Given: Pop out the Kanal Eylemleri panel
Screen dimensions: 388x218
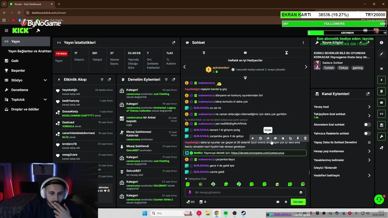Looking at the screenshot, I should tap(368, 94).
